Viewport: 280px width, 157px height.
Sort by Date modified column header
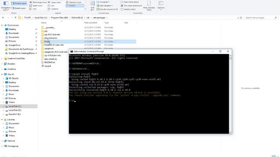[x=93, y=23]
